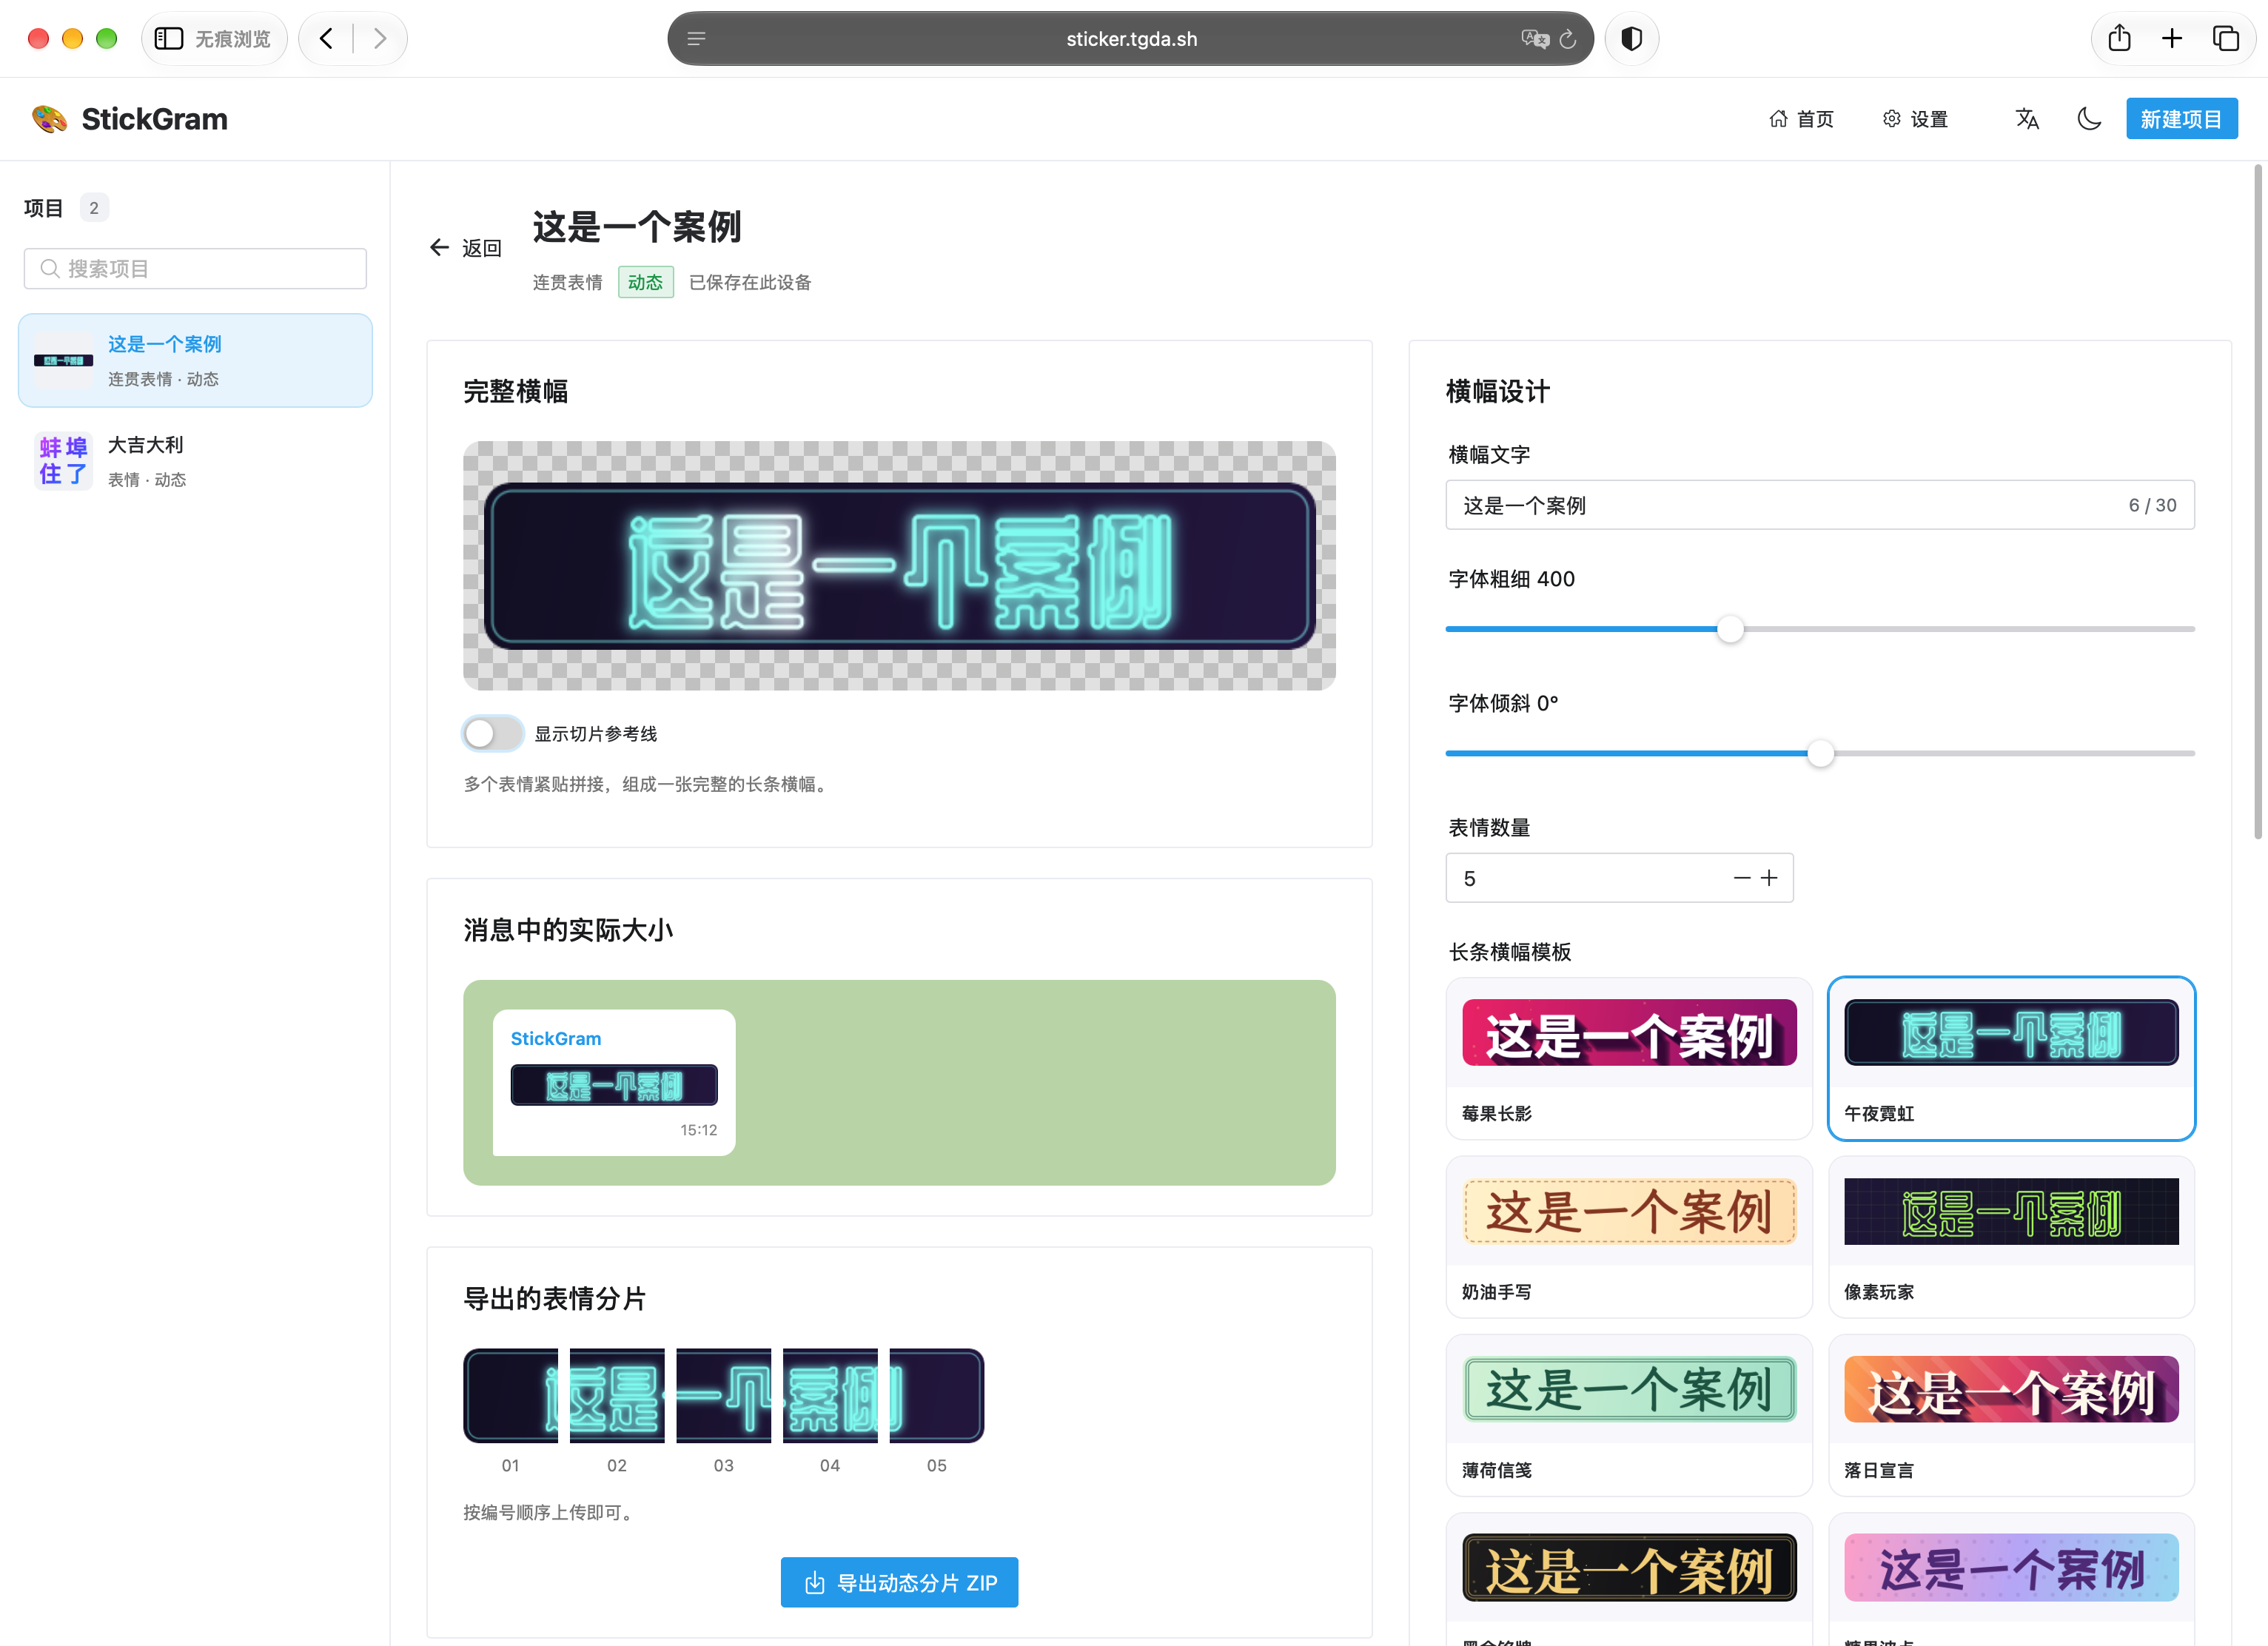Select the 午夜霓虹 banner template
This screenshot has height=1646, width=2268.
coord(2011,1058)
